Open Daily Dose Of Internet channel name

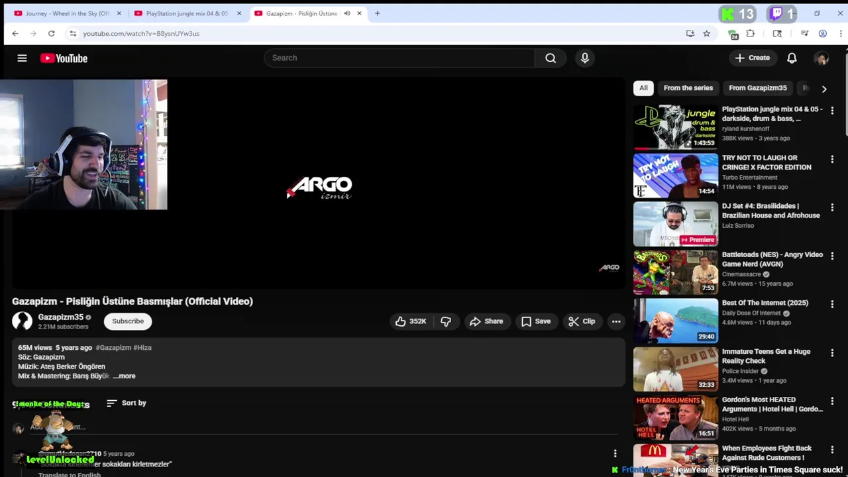pos(751,313)
